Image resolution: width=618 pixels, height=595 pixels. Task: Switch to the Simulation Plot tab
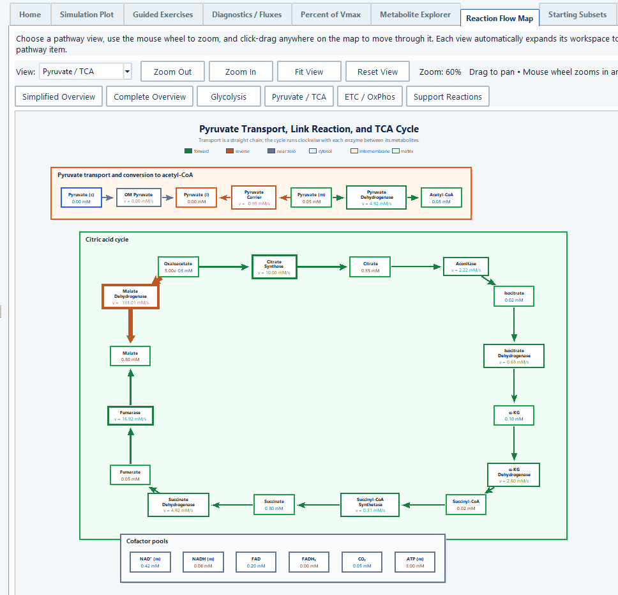[x=87, y=15]
